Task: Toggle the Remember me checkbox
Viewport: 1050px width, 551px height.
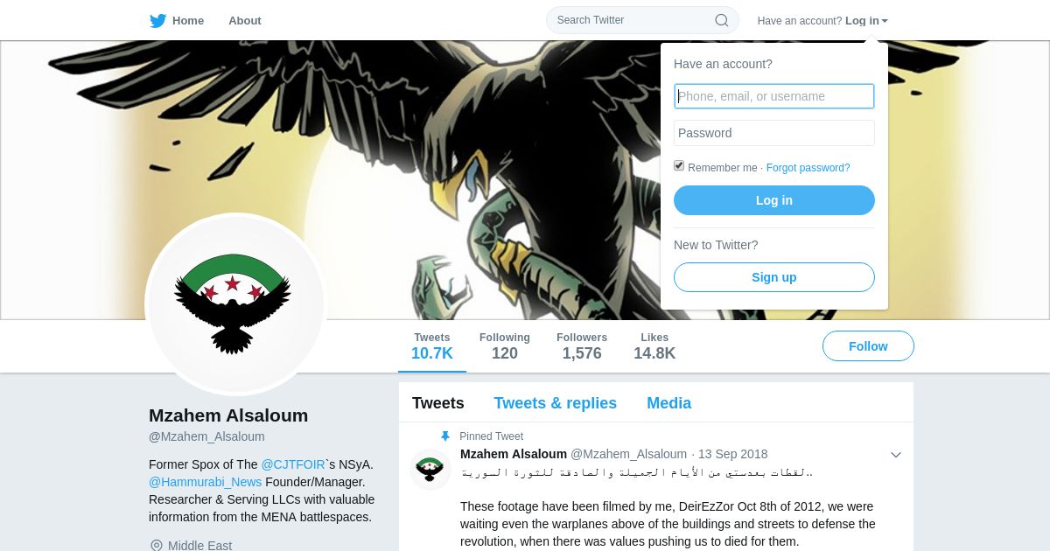Action: point(679,166)
